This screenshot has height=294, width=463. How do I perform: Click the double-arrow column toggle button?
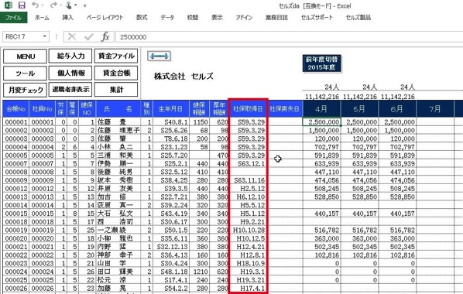point(159,56)
